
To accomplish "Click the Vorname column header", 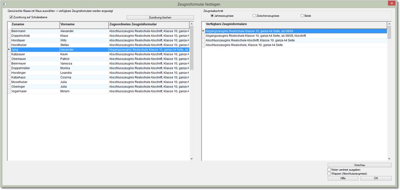I will pyautogui.click(x=83, y=25).
